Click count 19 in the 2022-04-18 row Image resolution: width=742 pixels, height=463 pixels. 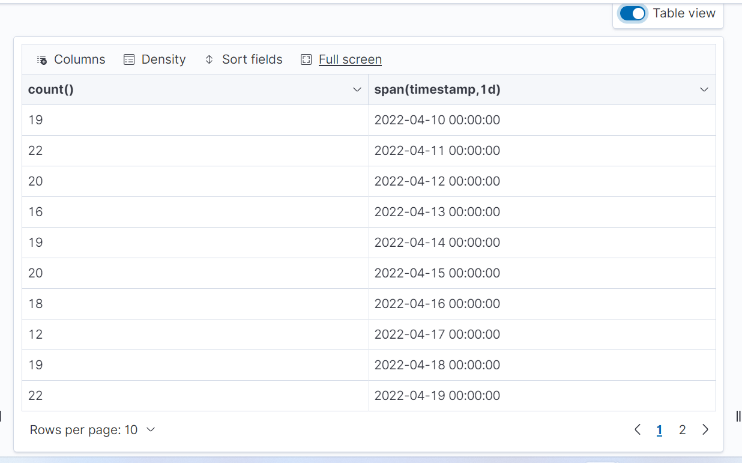(x=195, y=365)
